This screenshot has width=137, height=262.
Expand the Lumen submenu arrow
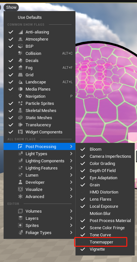coord(71,175)
